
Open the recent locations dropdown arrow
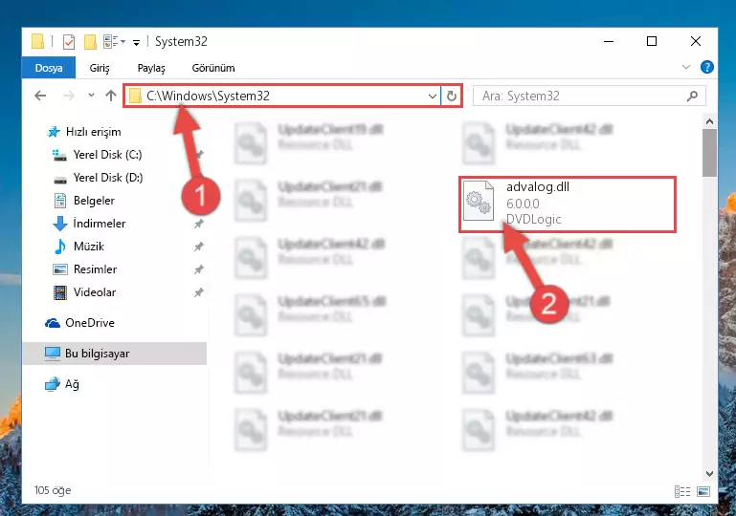91,96
